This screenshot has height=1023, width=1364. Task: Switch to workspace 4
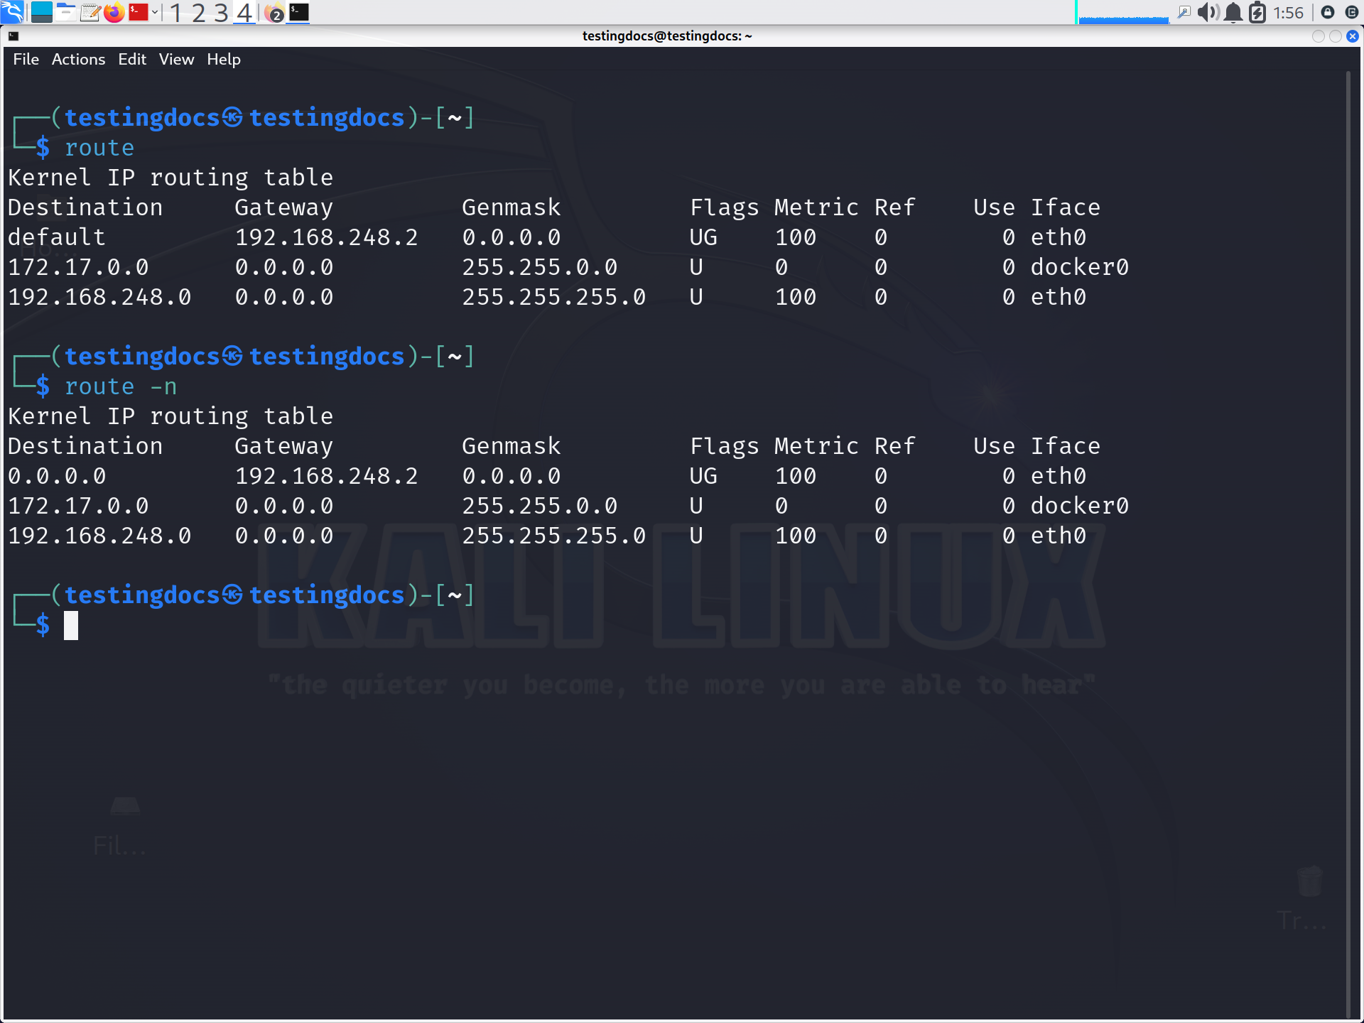click(x=244, y=12)
